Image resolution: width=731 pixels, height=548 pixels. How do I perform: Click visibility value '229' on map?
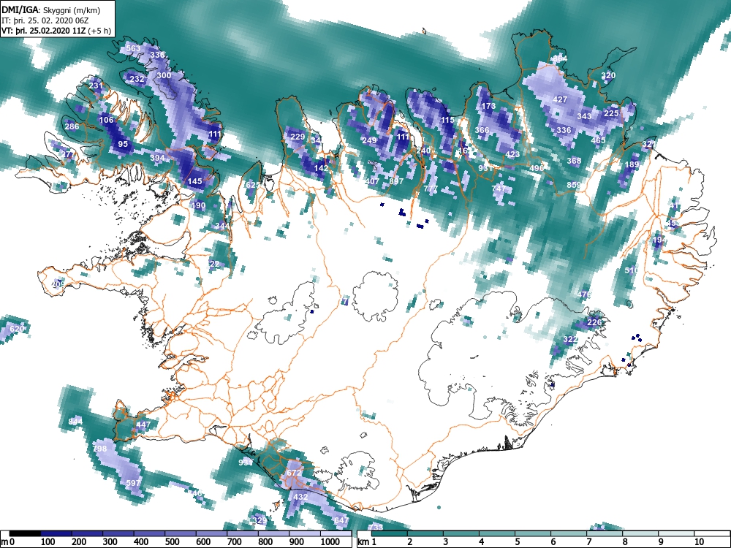click(298, 137)
